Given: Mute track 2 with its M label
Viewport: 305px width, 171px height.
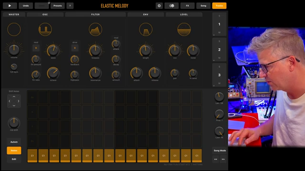Looking at the screenshot, I should point(219,58).
